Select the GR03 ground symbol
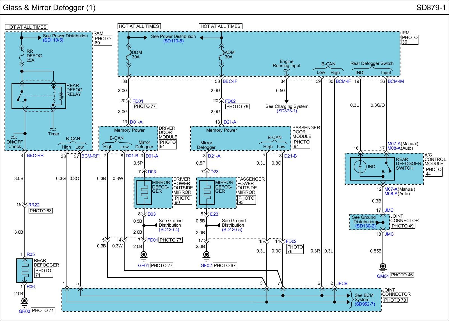Viewport: 449px width, 321px height. coord(25,301)
